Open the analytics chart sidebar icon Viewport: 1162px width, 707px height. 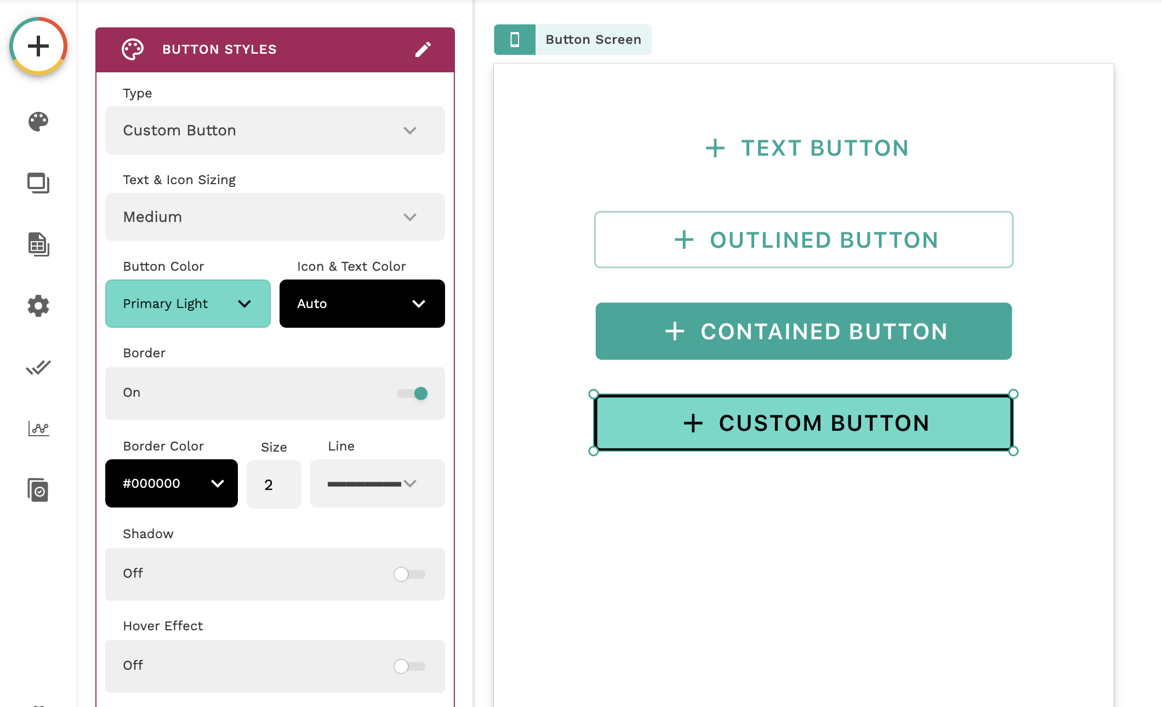tap(38, 429)
